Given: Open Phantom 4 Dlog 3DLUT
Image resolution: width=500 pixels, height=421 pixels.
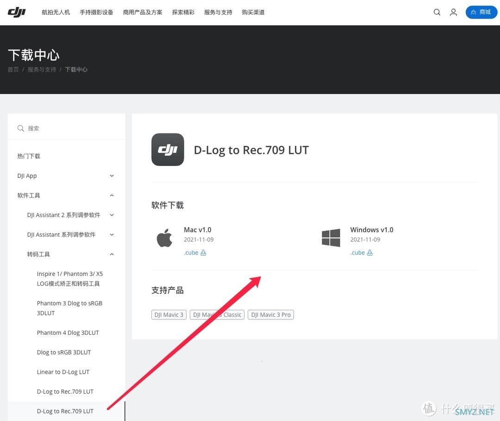Looking at the screenshot, I should click(x=68, y=333).
